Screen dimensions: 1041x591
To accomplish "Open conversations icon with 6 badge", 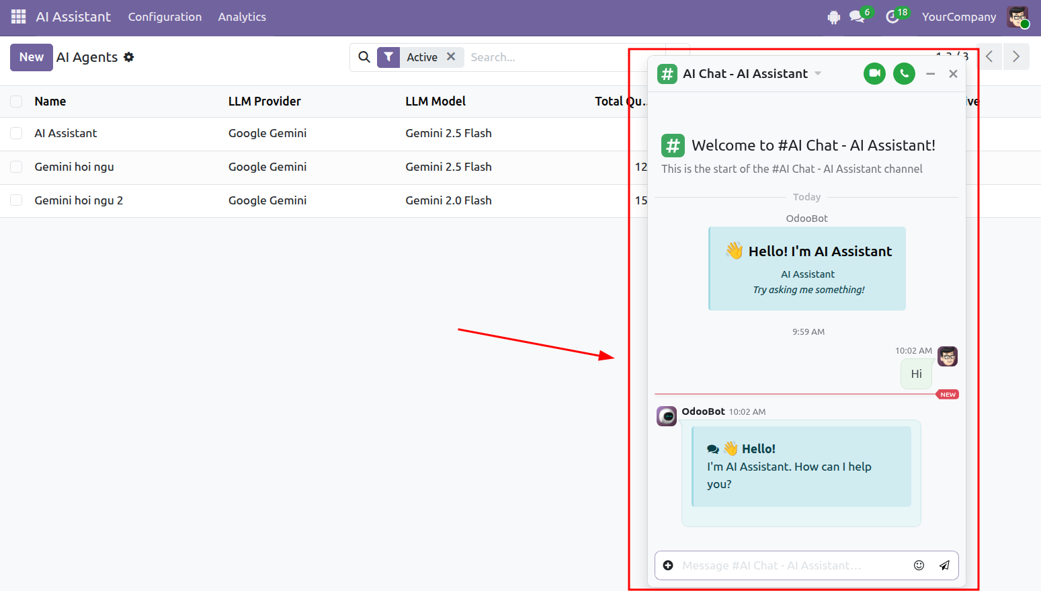I will (858, 16).
